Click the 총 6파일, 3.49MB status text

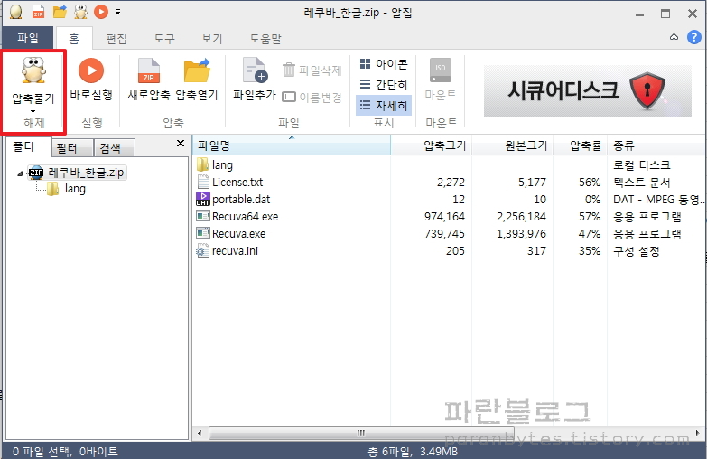(413, 452)
